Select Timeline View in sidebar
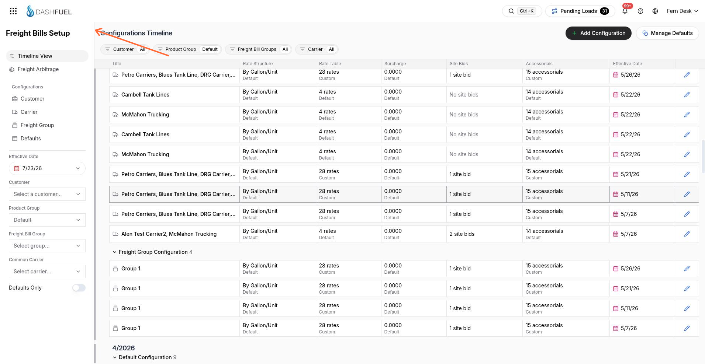 (47, 56)
